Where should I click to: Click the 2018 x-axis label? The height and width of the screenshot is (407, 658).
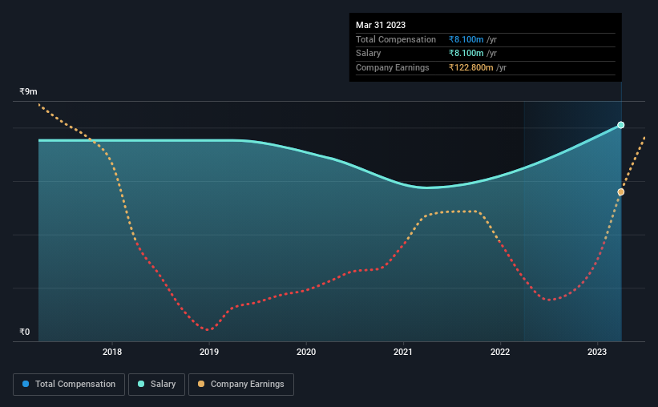click(x=112, y=352)
